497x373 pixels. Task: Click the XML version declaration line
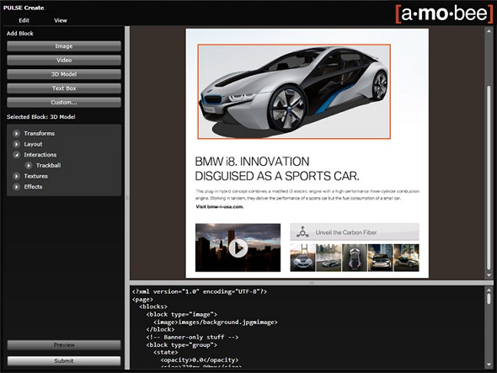200,291
